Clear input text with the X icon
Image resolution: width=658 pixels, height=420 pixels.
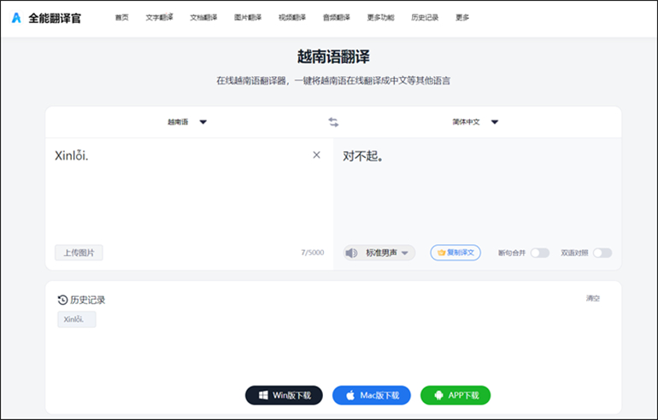pos(316,155)
